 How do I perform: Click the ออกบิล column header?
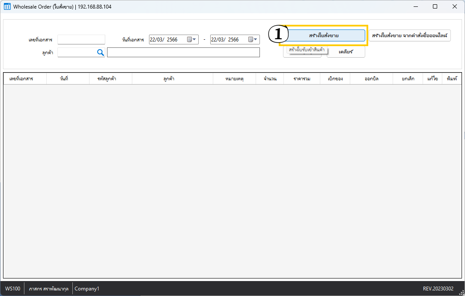click(x=371, y=79)
